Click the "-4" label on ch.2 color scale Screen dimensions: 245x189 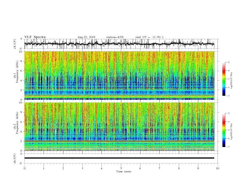click(x=228, y=122)
